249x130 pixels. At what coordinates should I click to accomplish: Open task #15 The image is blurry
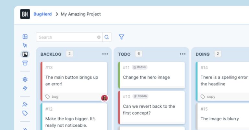[x=222, y=117]
